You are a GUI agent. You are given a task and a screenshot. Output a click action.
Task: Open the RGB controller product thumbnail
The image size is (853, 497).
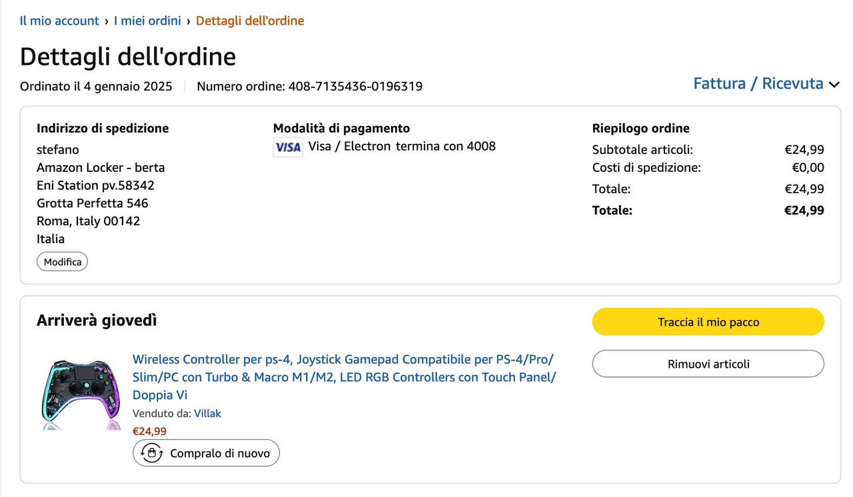(81, 394)
